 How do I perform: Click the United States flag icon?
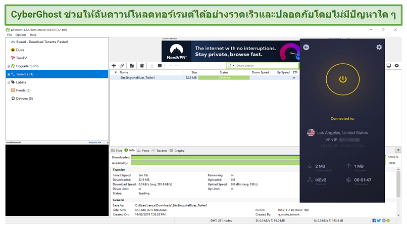click(311, 132)
